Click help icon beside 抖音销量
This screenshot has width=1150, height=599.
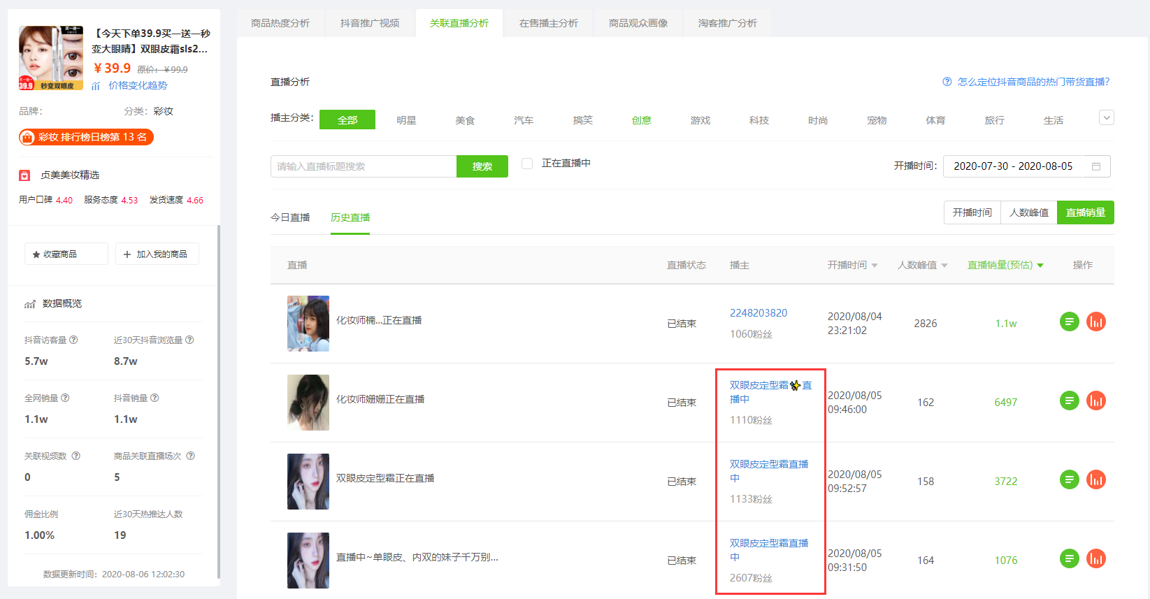(154, 398)
